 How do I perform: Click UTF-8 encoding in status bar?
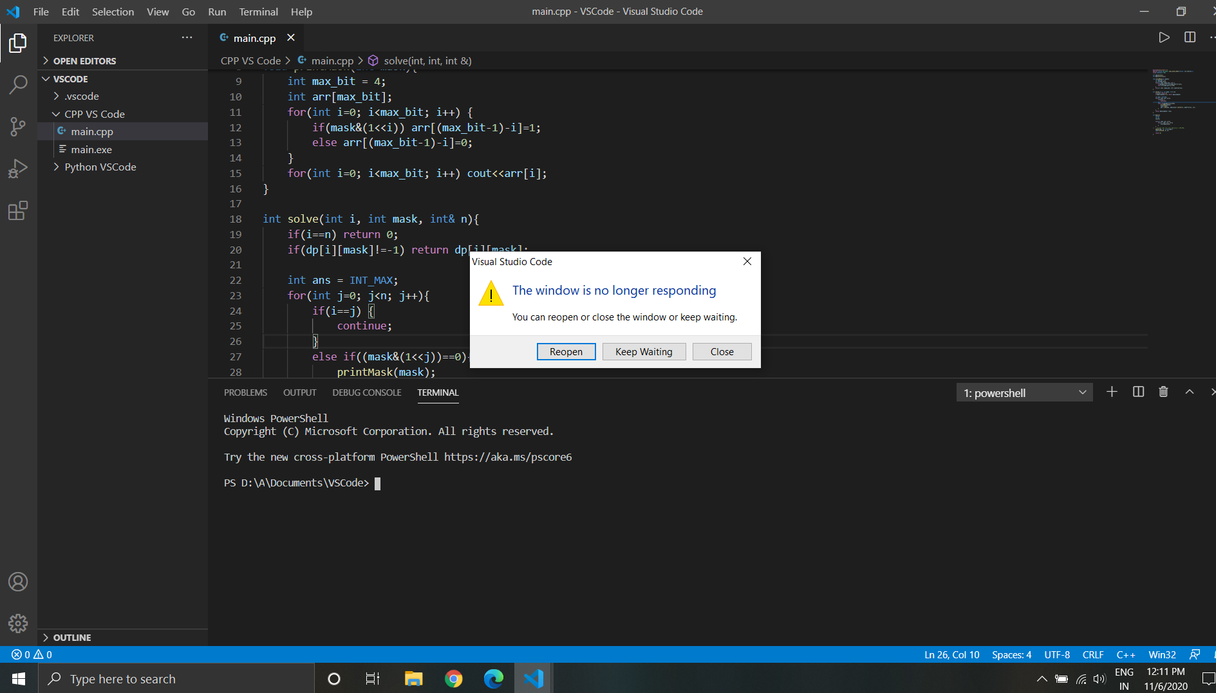[x=1057, y=654]
